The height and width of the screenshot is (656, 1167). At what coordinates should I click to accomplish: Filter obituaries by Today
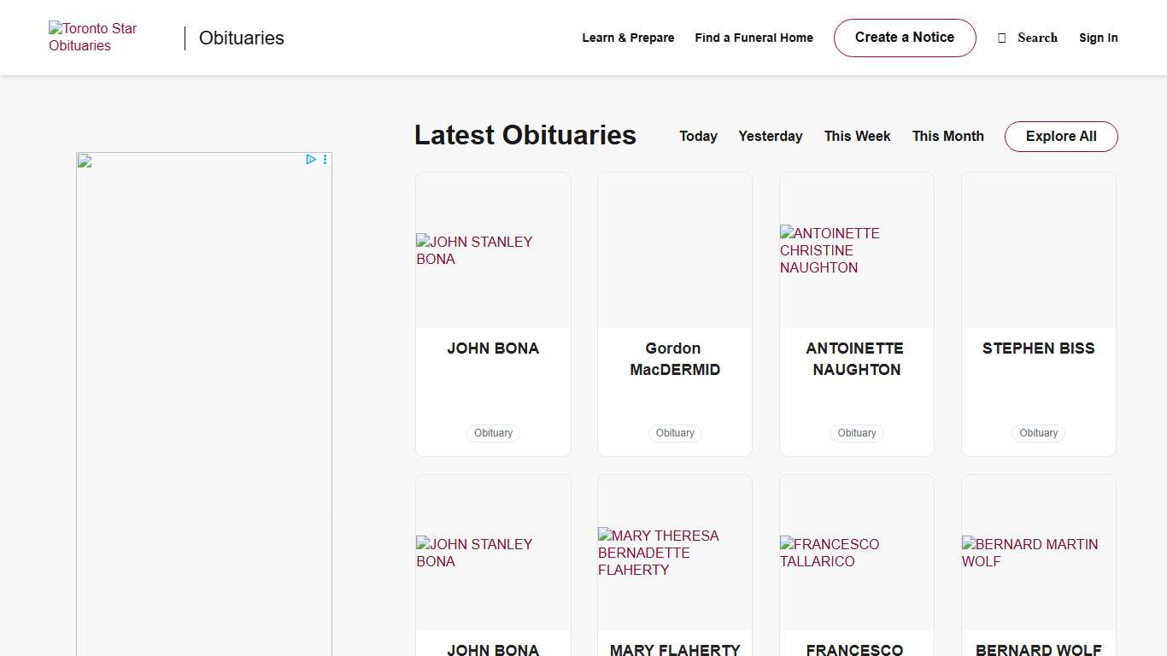tap(698, 137)
